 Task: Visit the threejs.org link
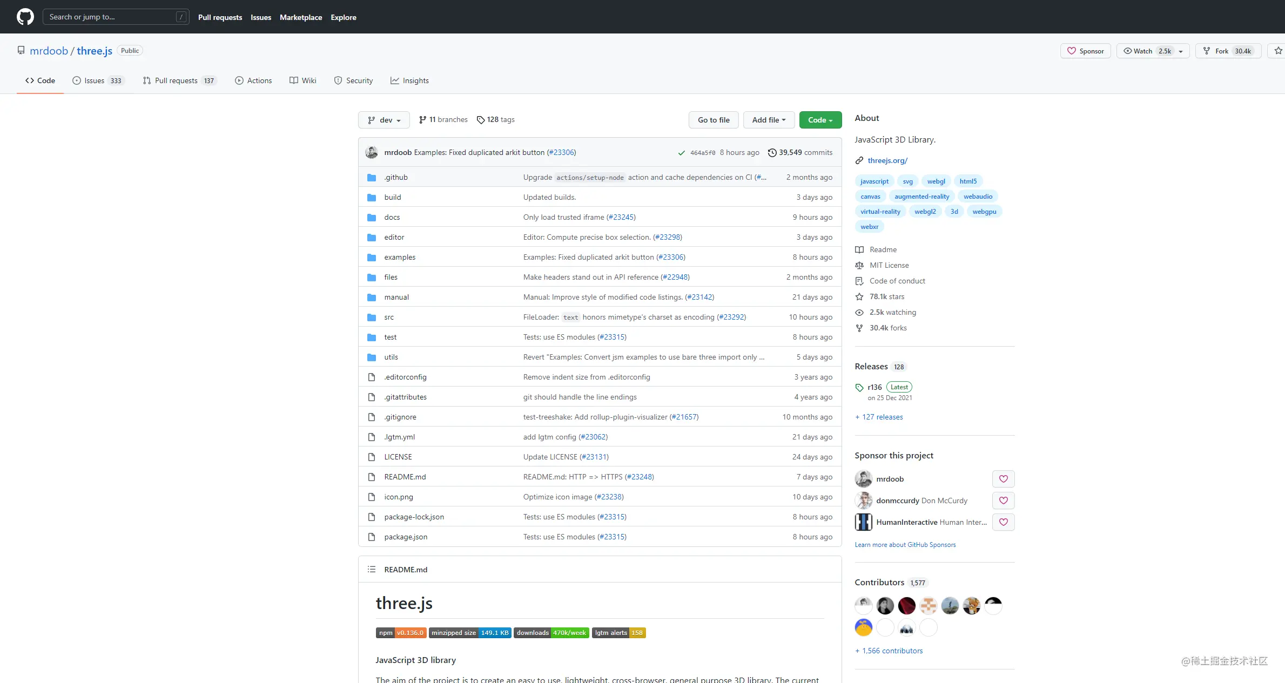click(886, 160)
